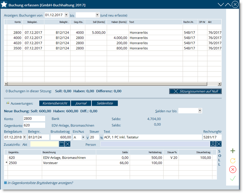This screenshot has width=243, height=193.
Task: Open the Akt folder selection icon
Action: [x=62, y=144]
